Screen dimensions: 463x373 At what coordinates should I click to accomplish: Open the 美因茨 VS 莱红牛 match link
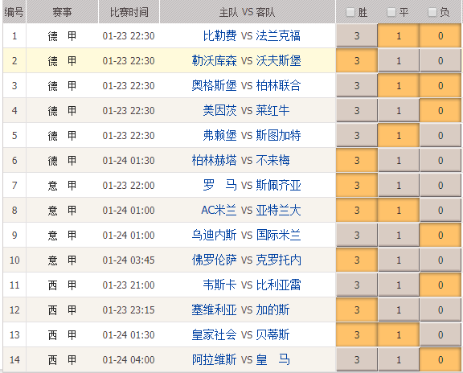(246, 110)
